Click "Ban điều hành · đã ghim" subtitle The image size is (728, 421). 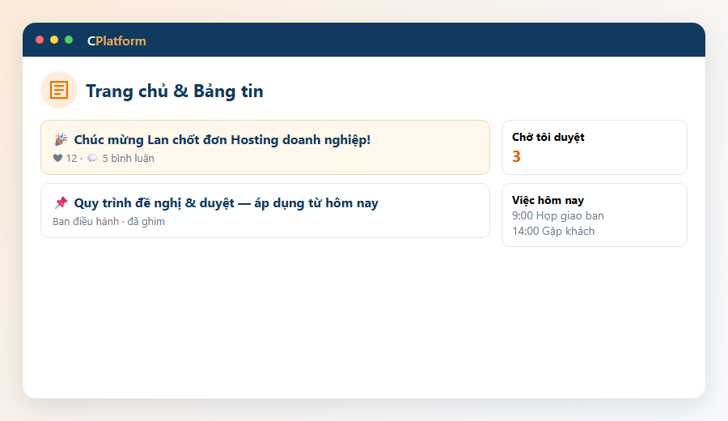[108, 222]
